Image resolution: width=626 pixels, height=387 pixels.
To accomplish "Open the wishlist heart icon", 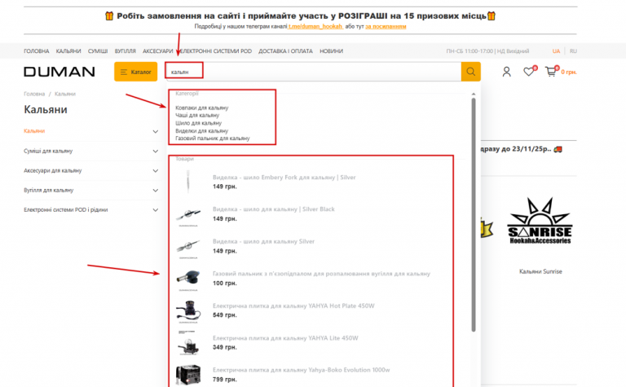I will pos(528,72).
